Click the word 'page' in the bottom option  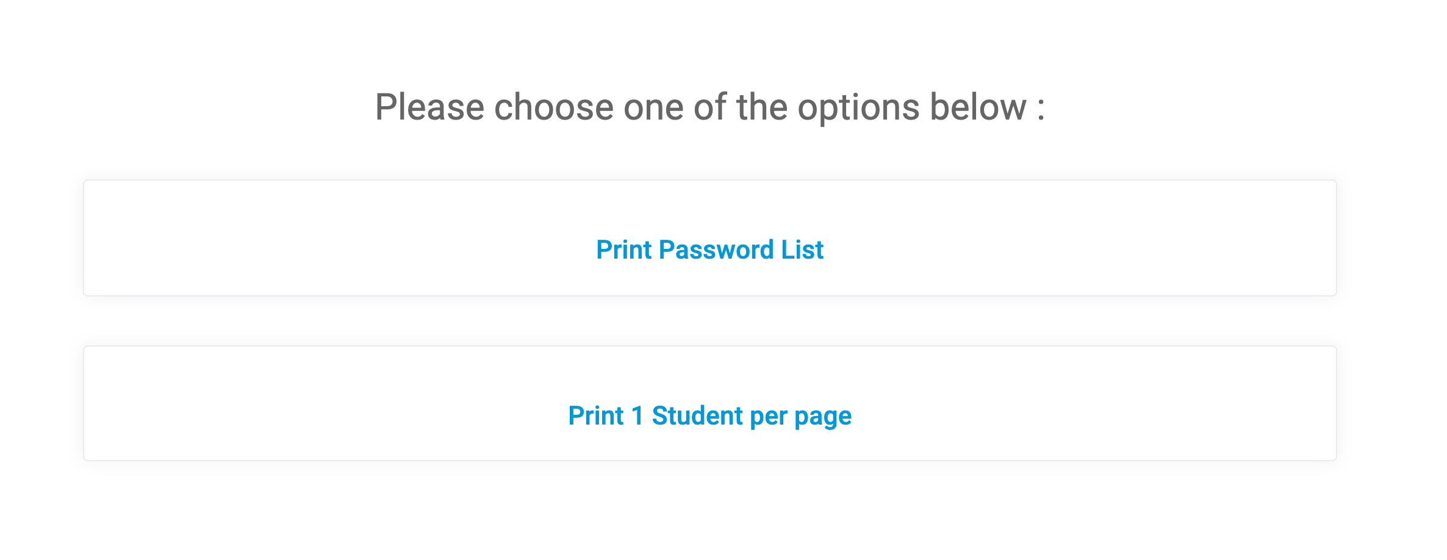click(823, 417)
